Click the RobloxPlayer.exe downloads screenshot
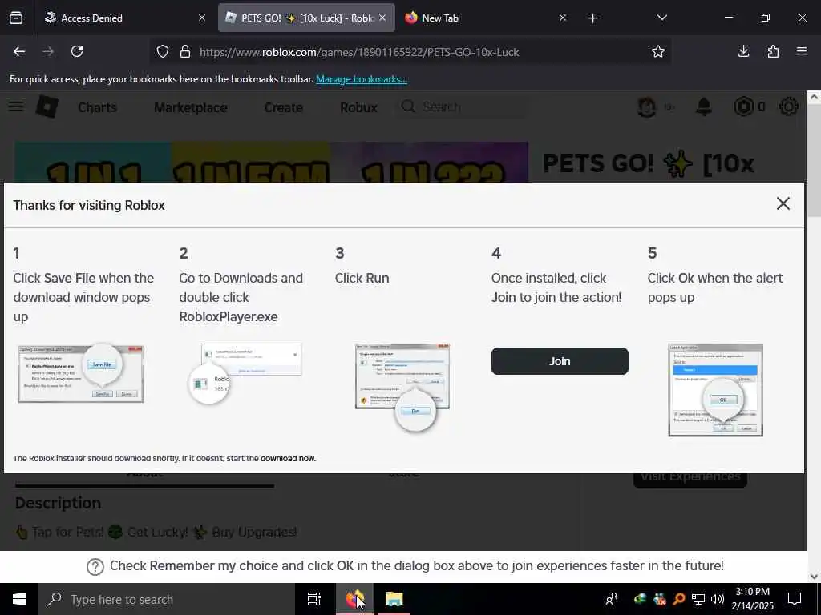Viewport: 821px width, 615px height. click(245, 373)
